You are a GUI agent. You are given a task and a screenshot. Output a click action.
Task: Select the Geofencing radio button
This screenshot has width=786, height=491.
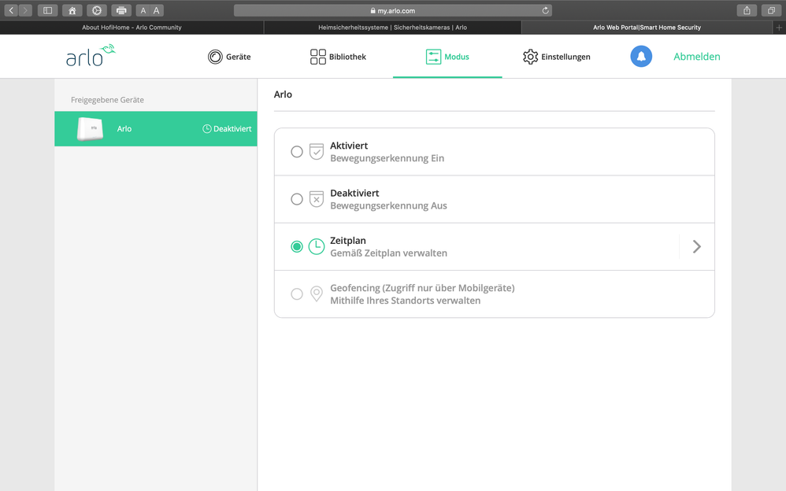297,293
